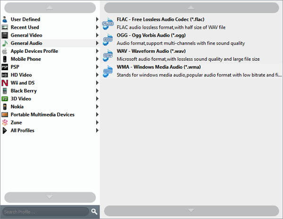Screen dimensions: 283x219
Task: Expand the Apple Devices Profile arrow
Action: 97,51
